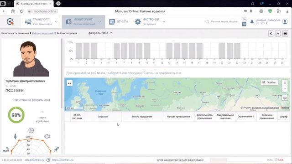Click the left panel vertical scrollbar
Viewport: 292px width, 164px height.
pos(62,73)
